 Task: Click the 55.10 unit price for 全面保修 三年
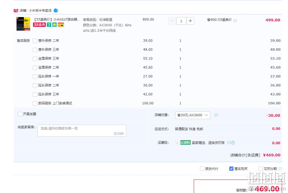pos(148,59)
